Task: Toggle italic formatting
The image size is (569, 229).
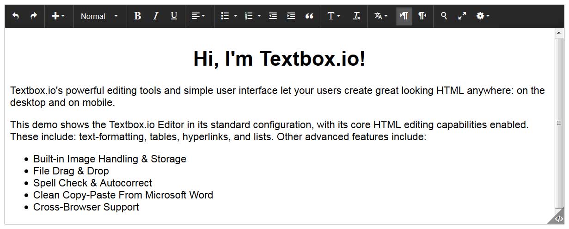Action: [156, 16]
